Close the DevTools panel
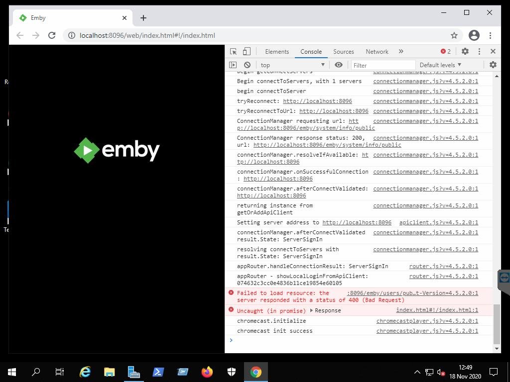510x382 pixels. (493, 51)
